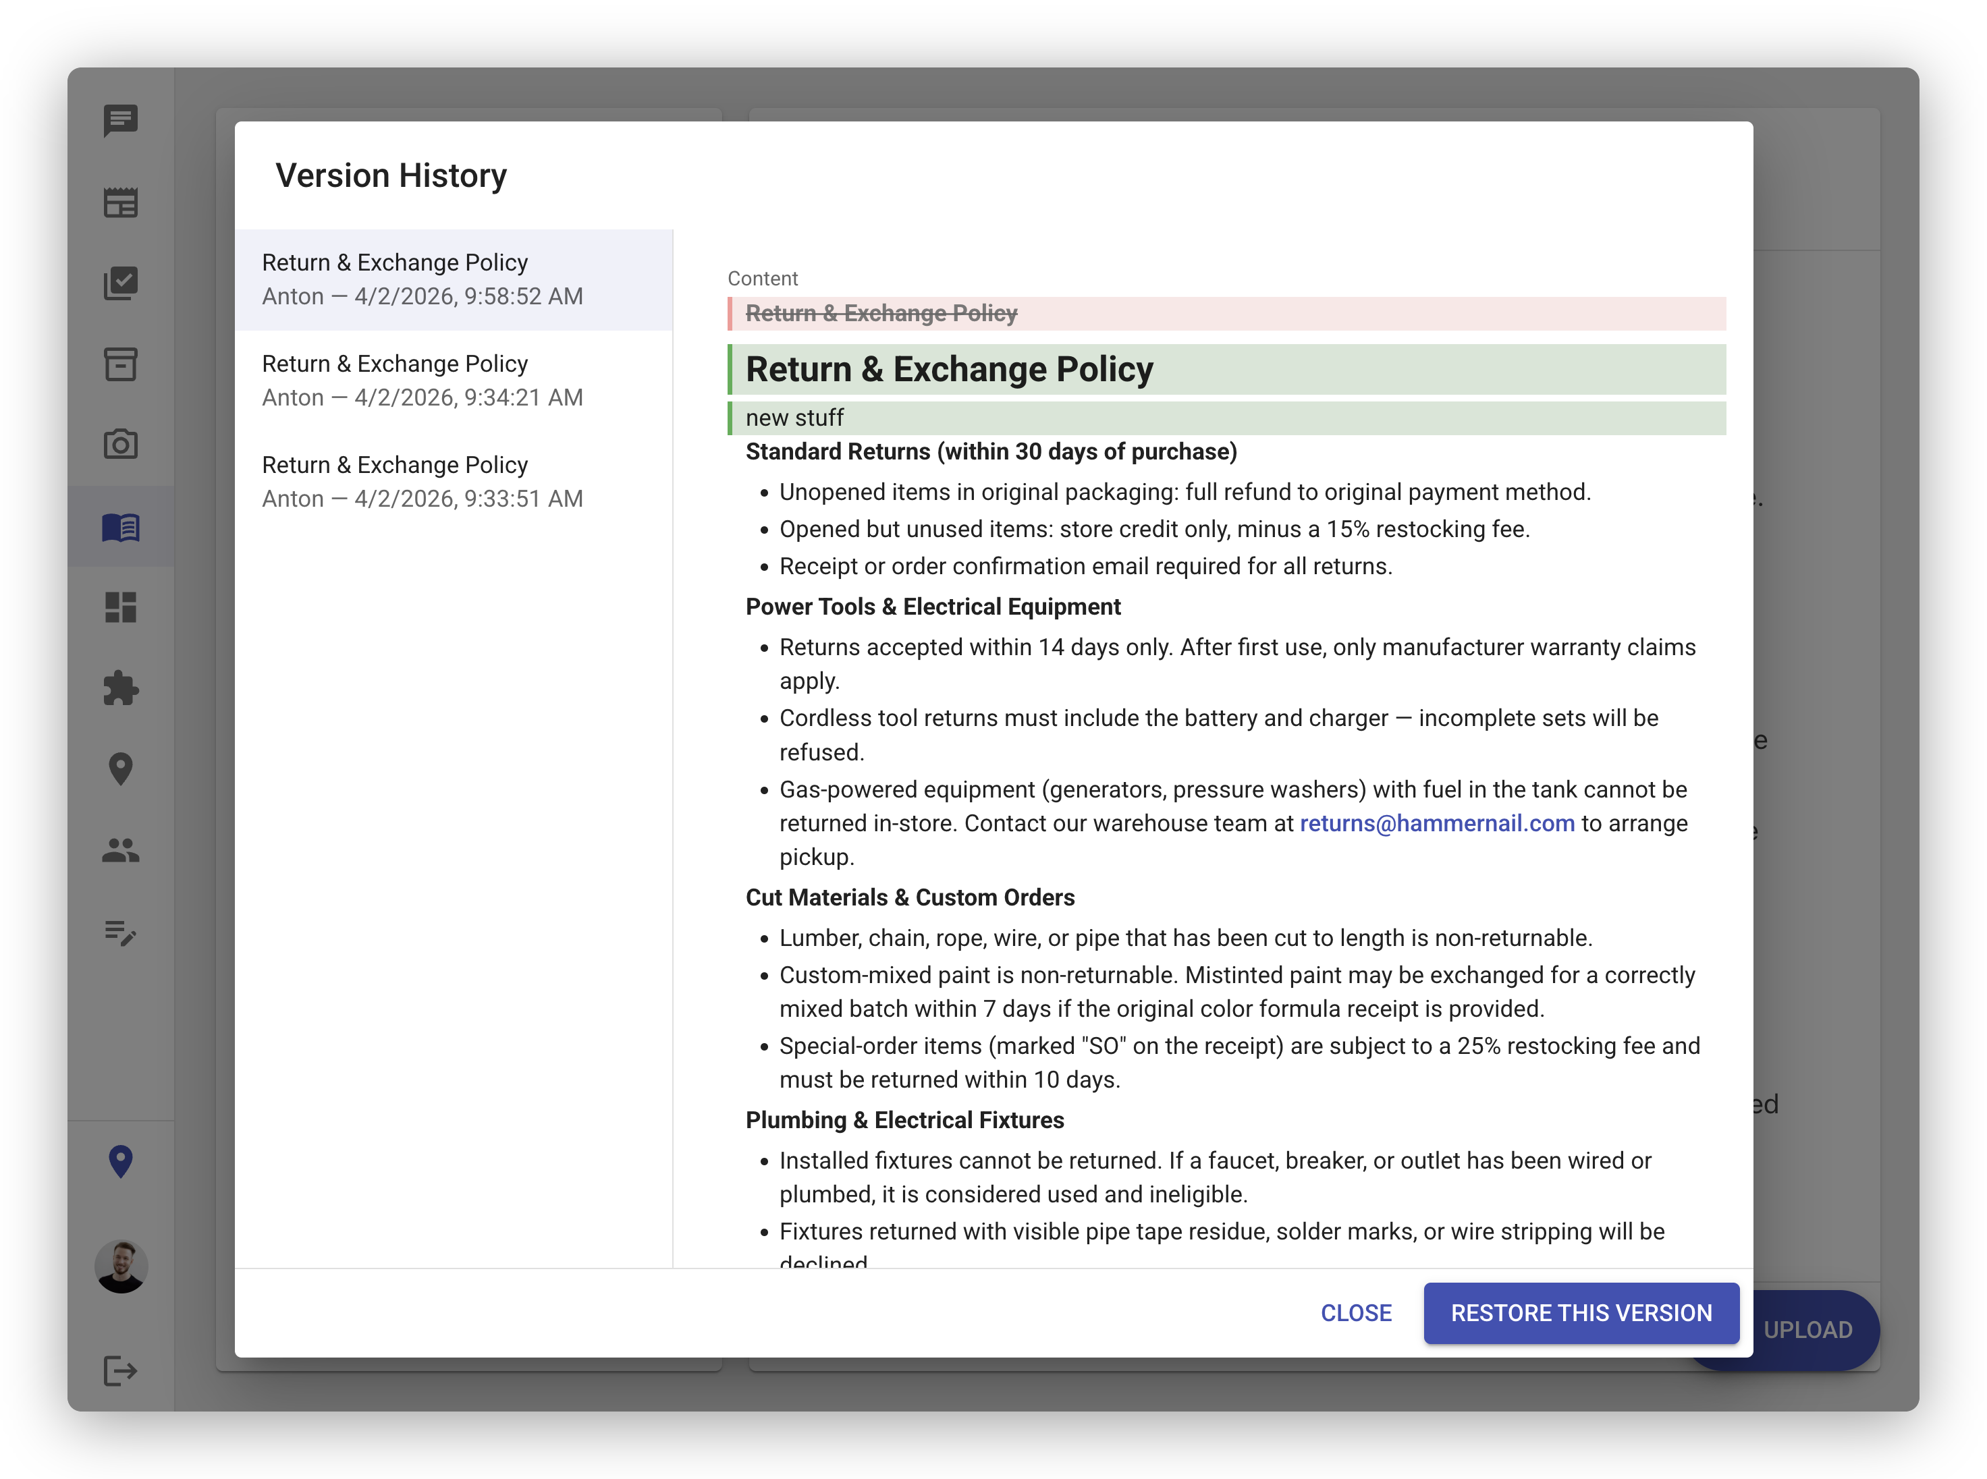1987x1479 pixels.
Task: Select the oldest 9:33:51 AM version
Action: coord(454,481)
